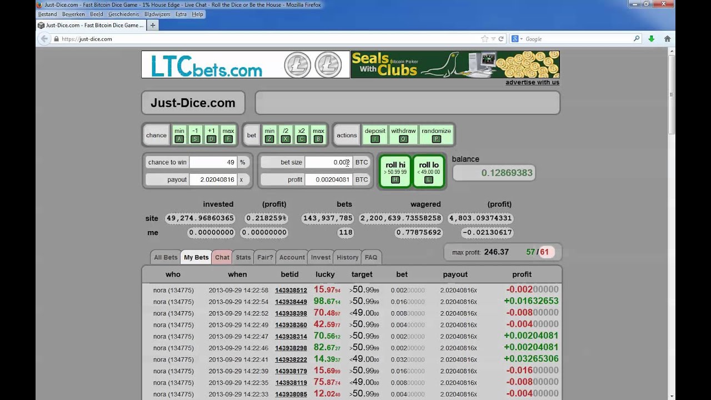Switch to the All Bets tab
The width and height of the screenshot is (711, 400).
[166, 257]
